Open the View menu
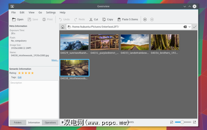 [x=31, y=12]
